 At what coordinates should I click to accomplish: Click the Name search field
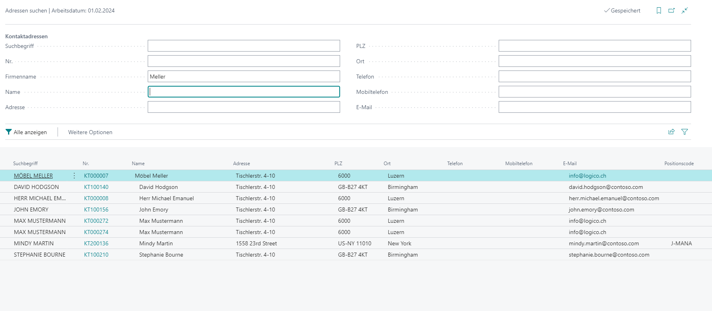coord(244,92)
